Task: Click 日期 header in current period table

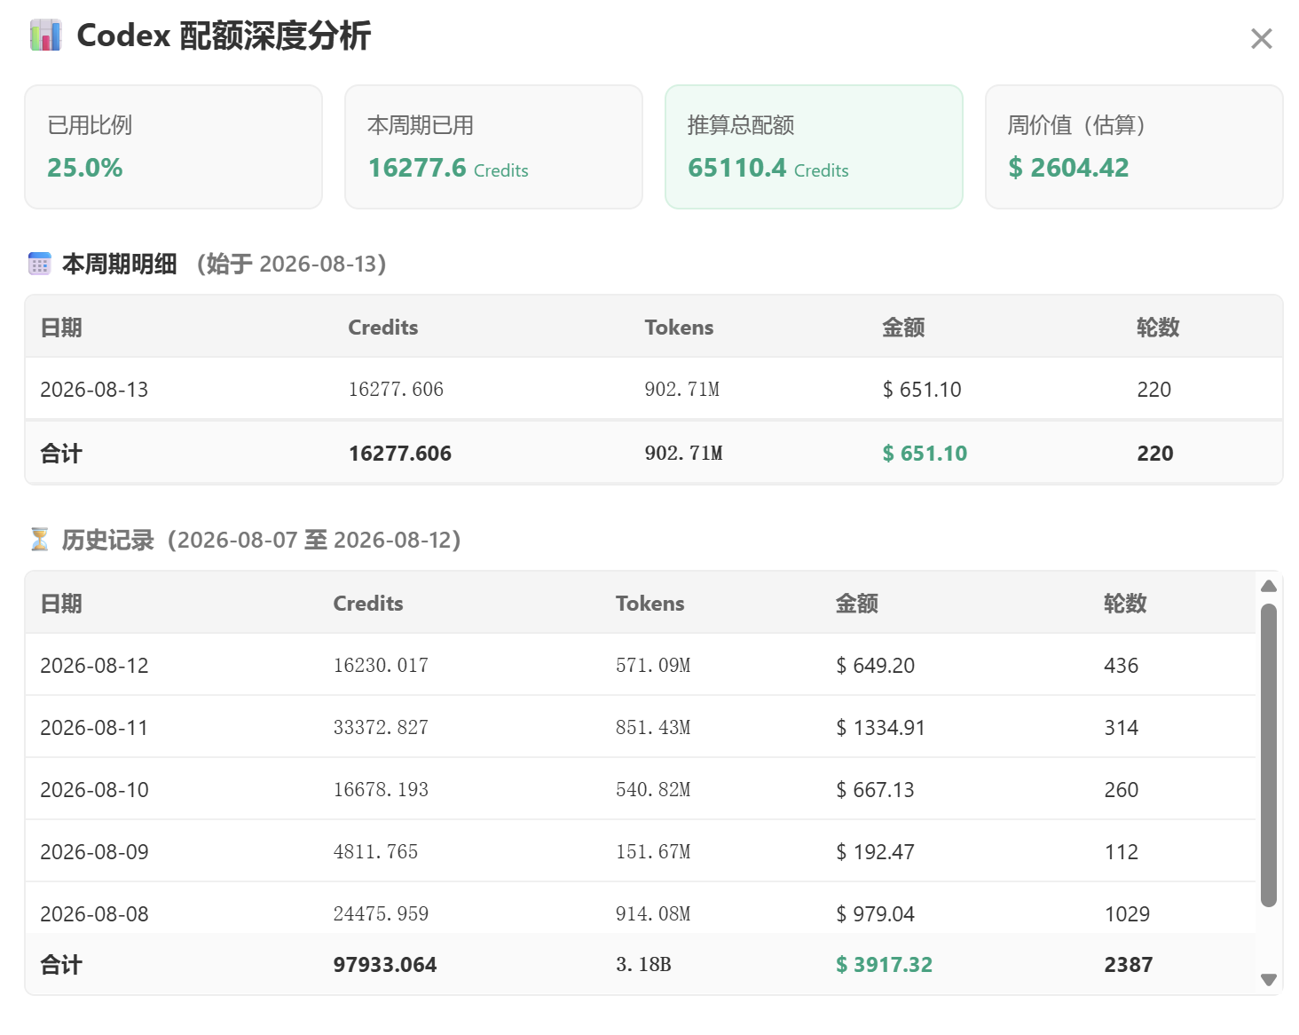Action: point(61,328)
